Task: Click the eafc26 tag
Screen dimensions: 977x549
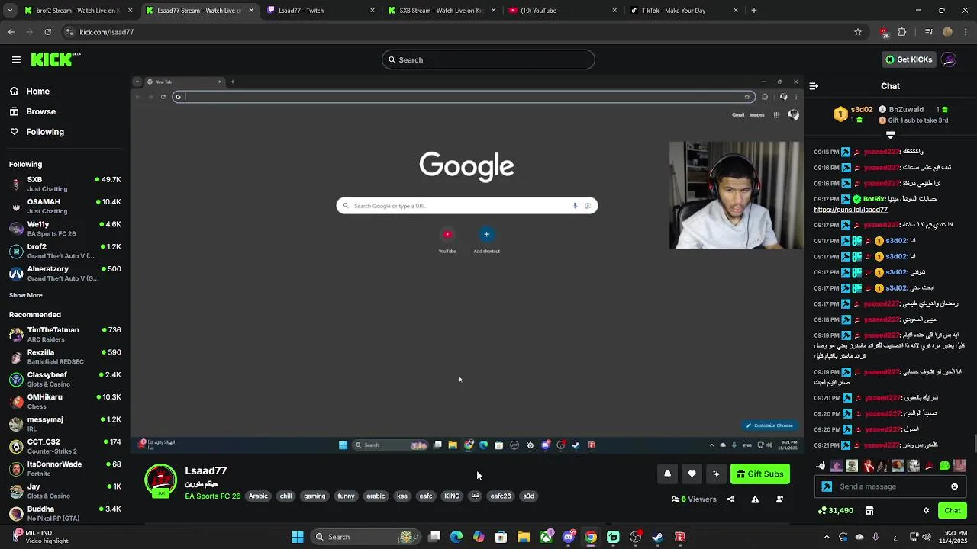Action: point(501,496)
